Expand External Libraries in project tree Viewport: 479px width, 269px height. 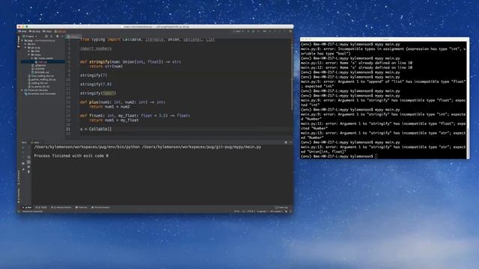22,90
